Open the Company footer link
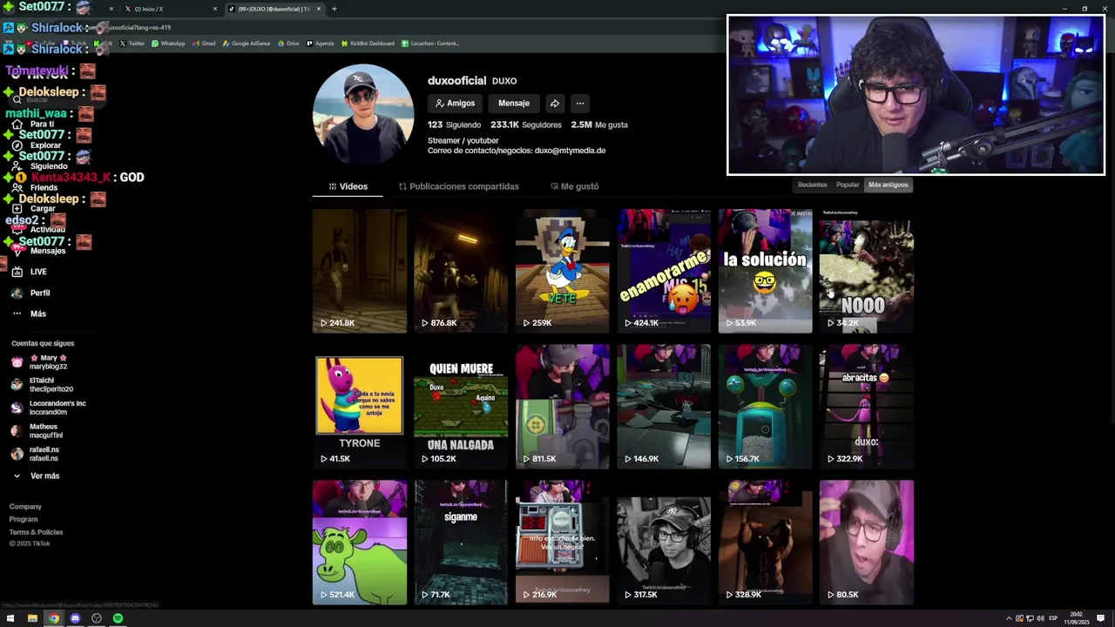The height and width of the screenshot is (627, 1115). [x=25, y=507]
